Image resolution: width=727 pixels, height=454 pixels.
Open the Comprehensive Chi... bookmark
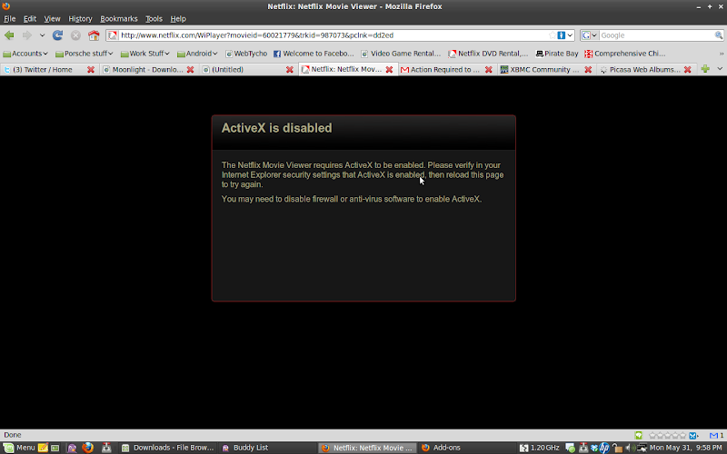[624, 54]
